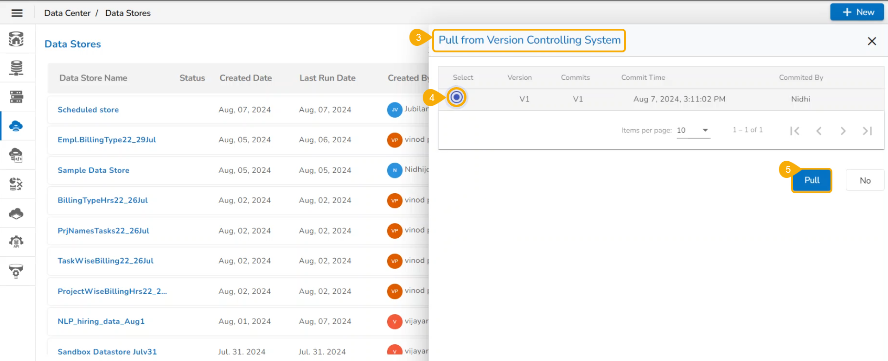This screenshot has width=888, height=361.
Task: Click the Data Store Name column header
Action: click(x=93, y=78)
